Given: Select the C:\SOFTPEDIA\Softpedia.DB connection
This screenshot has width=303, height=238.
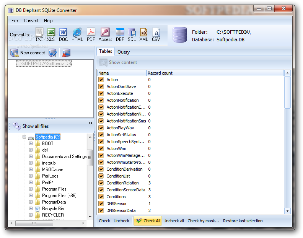Looking at the screenshot, I should pos(44,64).
